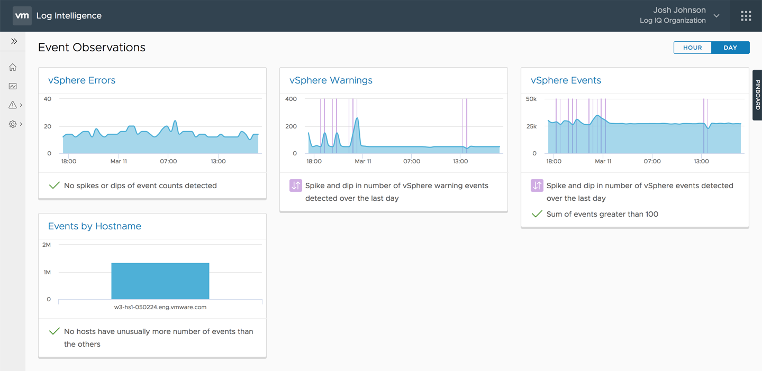Open the settings gear icon in sidebar

point(13,124)
